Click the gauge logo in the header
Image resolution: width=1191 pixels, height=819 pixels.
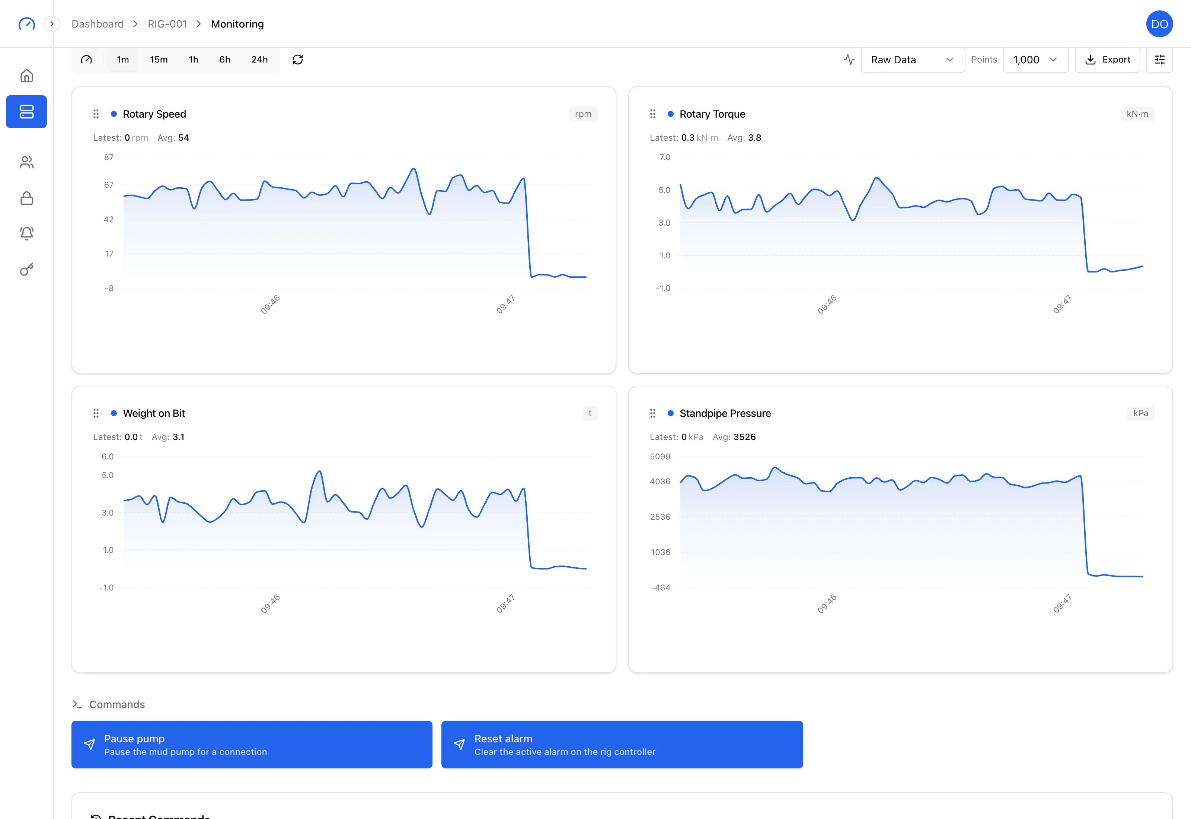coord(27,23)
